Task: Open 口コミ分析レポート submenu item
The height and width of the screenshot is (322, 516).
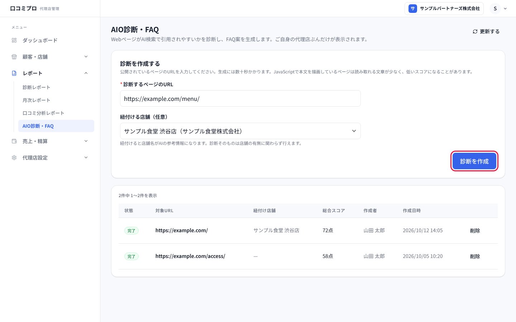Action: (x=43, y=113)
